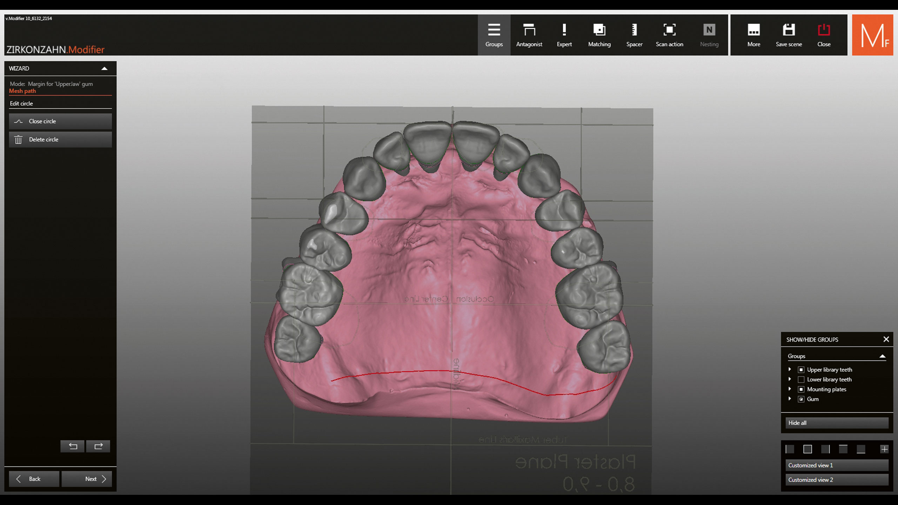The width and height of the screenshot is (898, 505).
Task: Click the redo arrow button
Action: (x=98, y=446)
